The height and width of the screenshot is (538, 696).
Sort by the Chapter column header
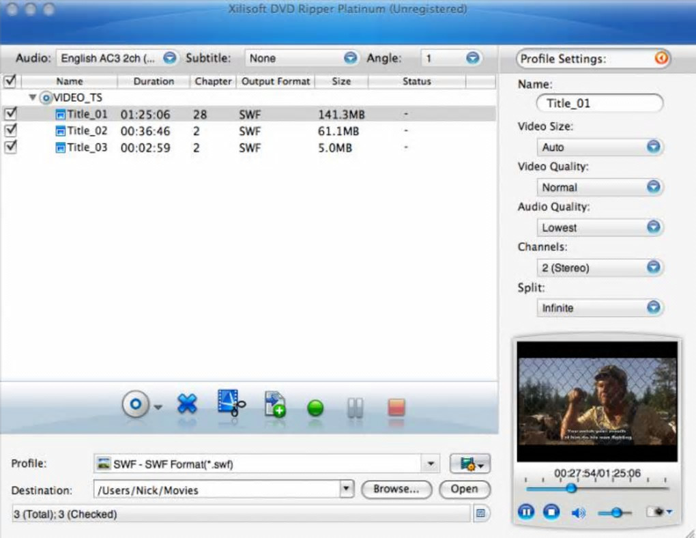click(x=213, y=81)
